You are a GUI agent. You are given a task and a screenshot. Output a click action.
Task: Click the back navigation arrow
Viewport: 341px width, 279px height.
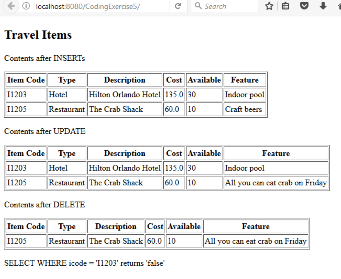[x=10, y=6]
